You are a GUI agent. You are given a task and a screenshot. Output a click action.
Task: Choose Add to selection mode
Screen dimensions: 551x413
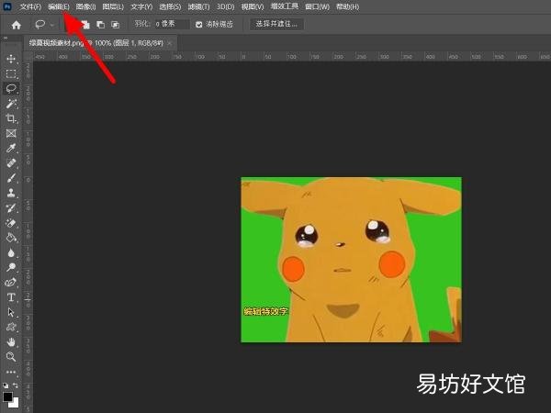(x=85, y=24)
